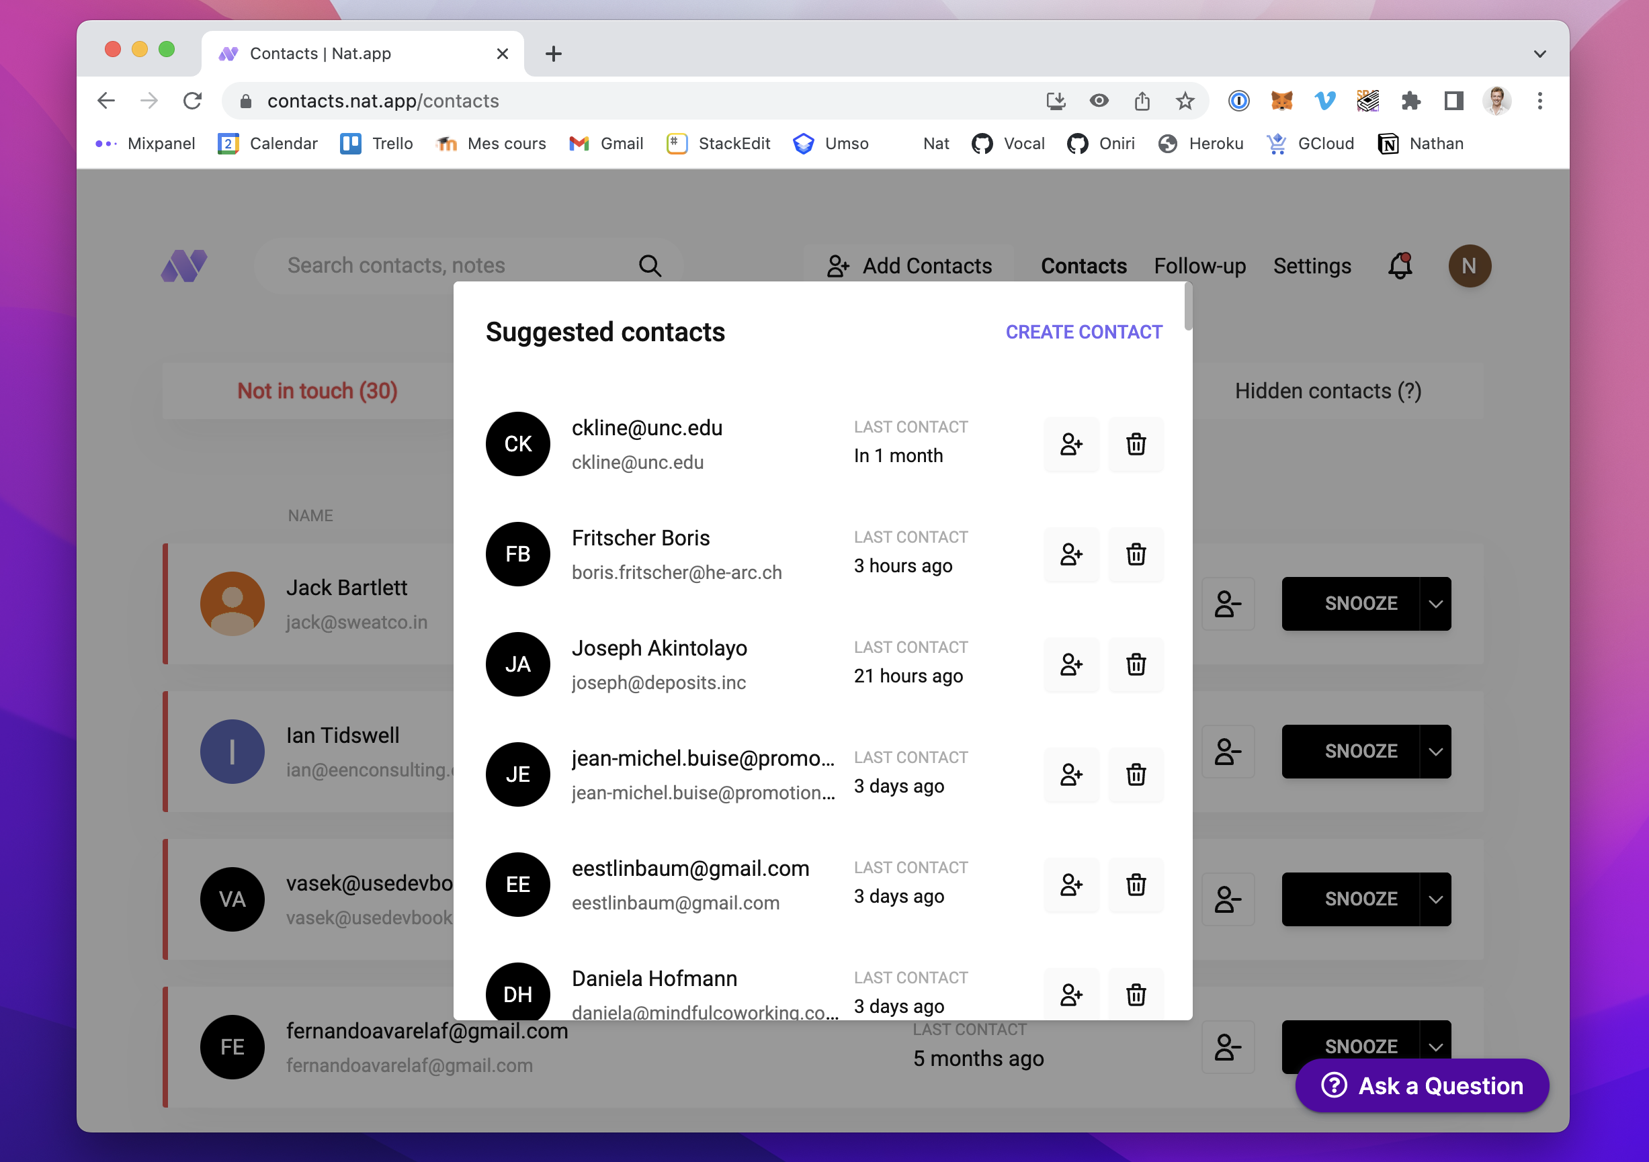Screen dimensions: 1649x1162
Task: Click the delete icon for ckline@unc.edu
Action: (x=1134, y=443)
